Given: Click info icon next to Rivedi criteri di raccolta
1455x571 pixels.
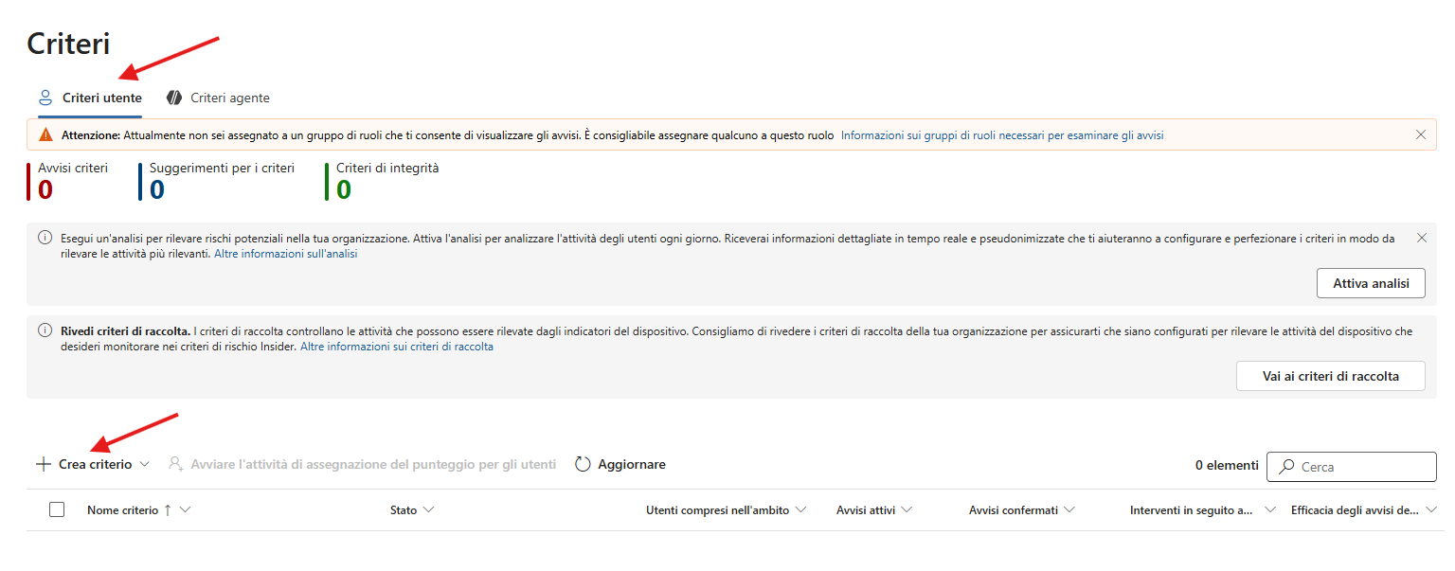Looking at the screenshot, I should pos(45,330).
